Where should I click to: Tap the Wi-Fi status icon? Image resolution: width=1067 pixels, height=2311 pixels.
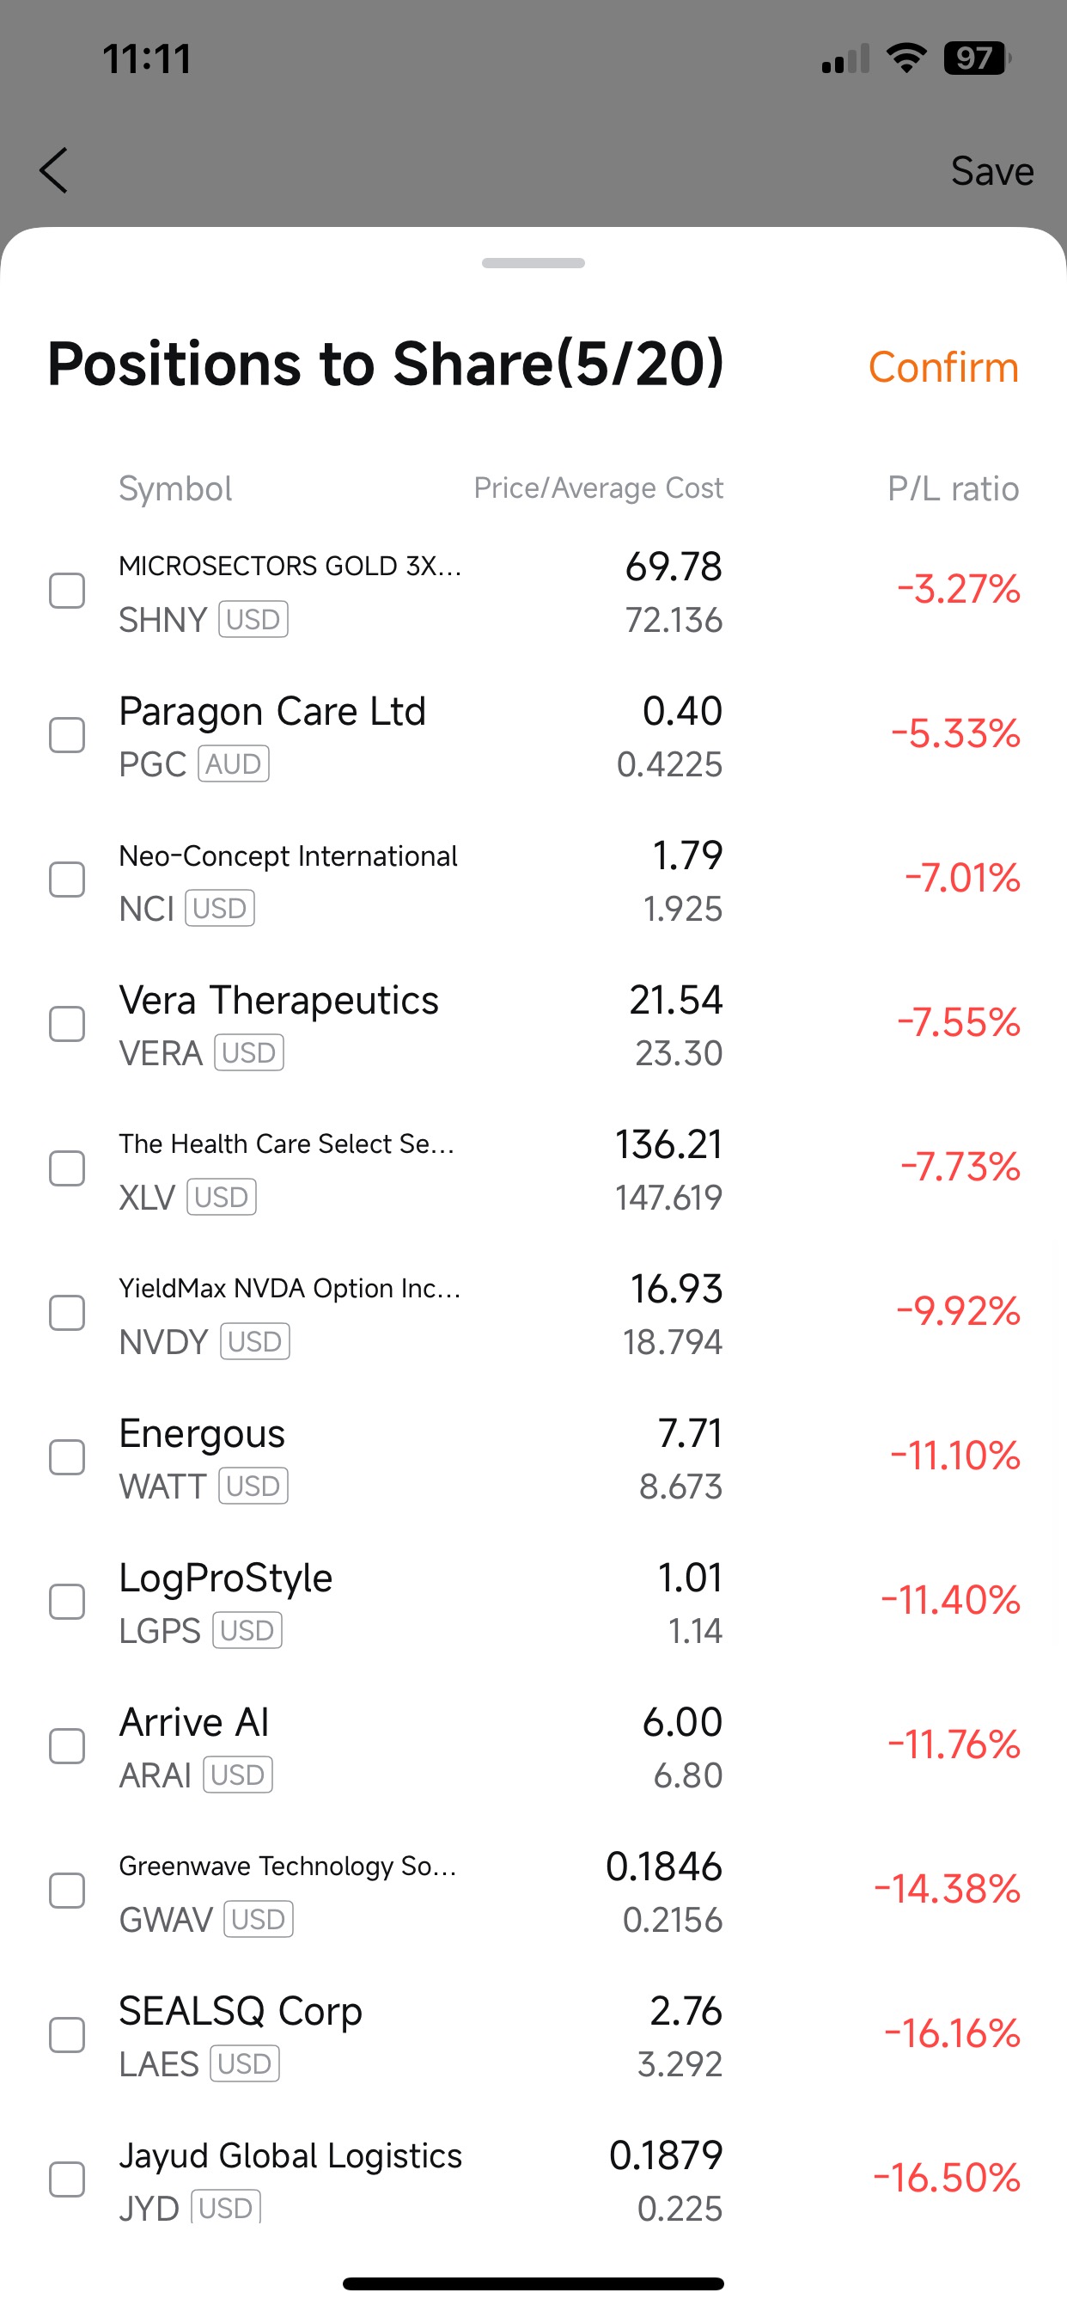click(905, 58)
